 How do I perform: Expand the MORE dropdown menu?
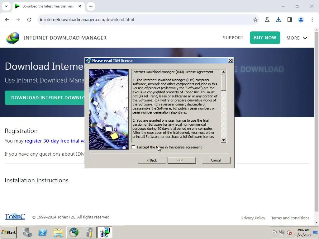(x=297, y=38)
